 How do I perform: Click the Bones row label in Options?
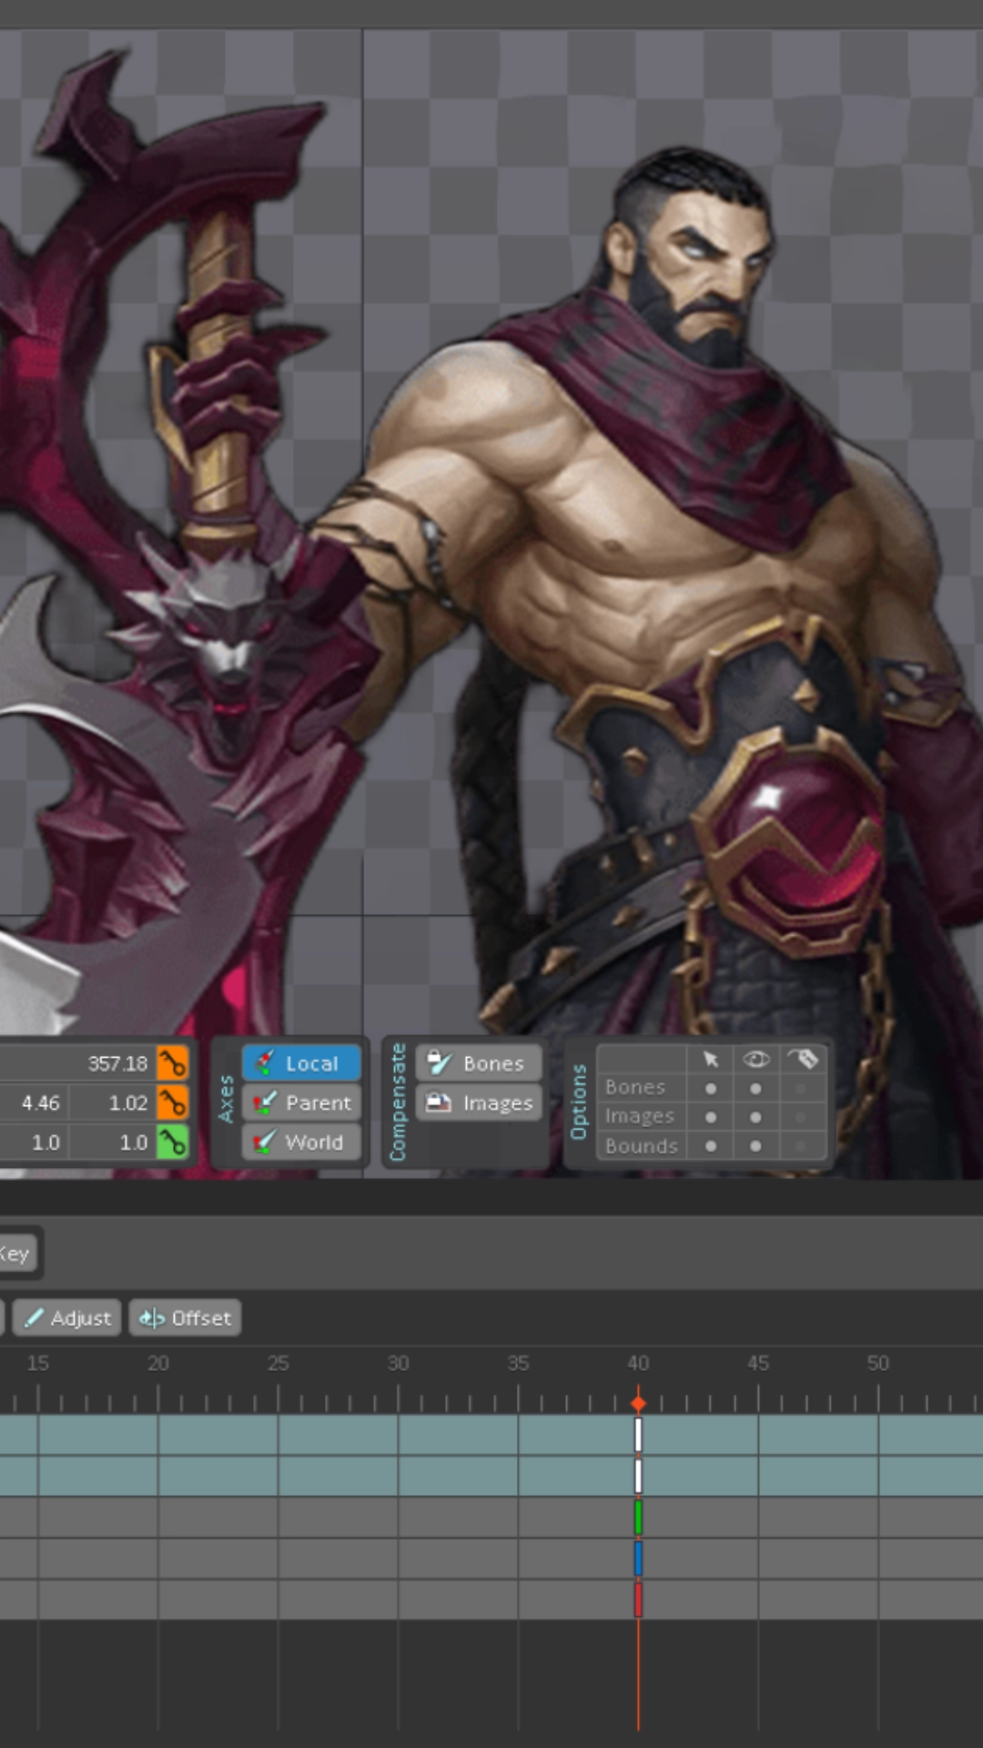pyautogui.click(x=635, y=1087)
